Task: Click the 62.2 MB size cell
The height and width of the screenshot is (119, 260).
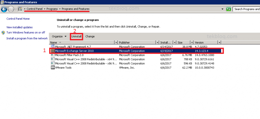Action: pos(187,68)
